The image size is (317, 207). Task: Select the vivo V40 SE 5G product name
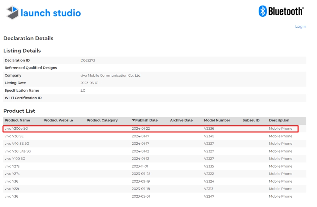click(17, 143)
